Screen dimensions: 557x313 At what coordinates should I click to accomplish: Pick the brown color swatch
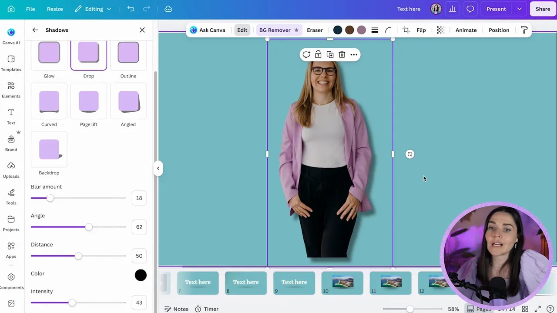349,30
